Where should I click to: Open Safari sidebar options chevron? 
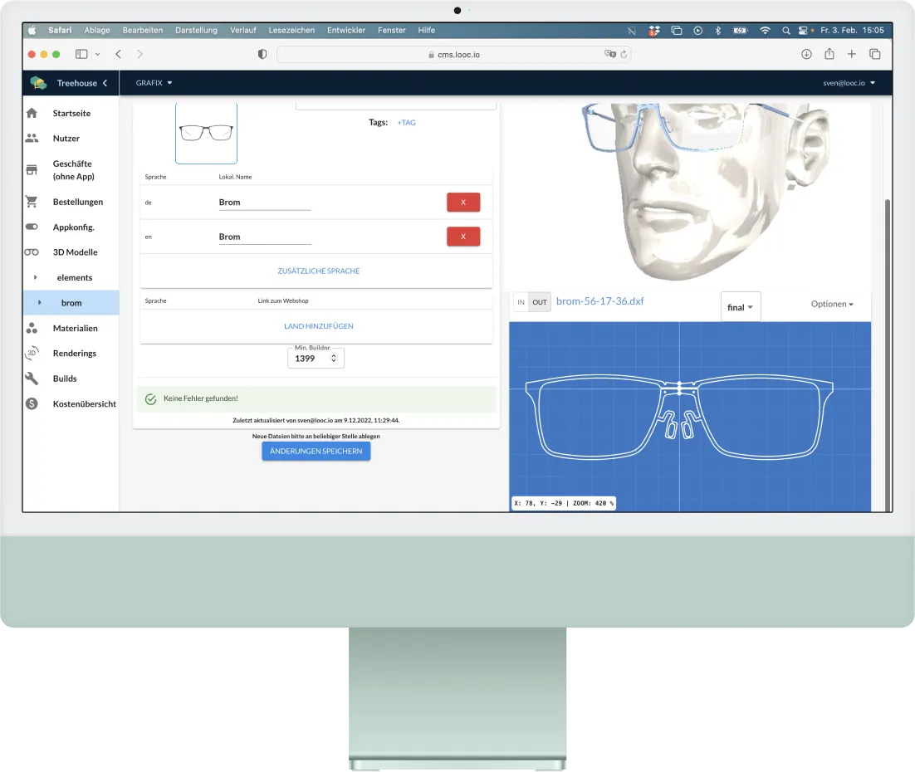tap(97, 54)
